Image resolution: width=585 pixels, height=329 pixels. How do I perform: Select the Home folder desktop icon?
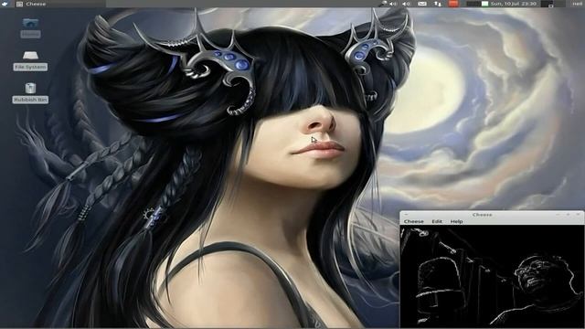pos(30,28)
